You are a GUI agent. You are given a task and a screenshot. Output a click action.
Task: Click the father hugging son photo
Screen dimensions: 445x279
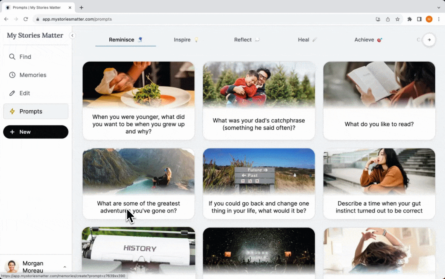(x=259, y=84)
